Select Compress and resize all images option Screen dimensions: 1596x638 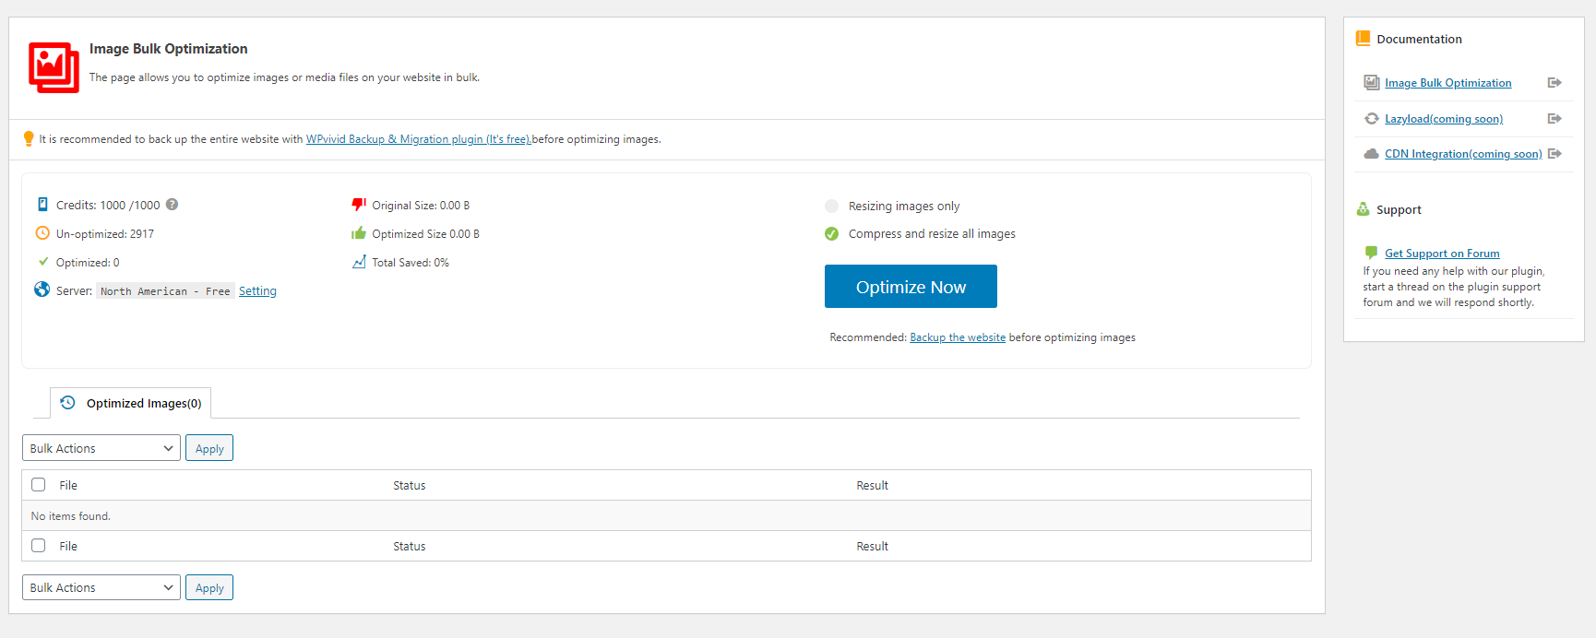(x=832, y=234)
